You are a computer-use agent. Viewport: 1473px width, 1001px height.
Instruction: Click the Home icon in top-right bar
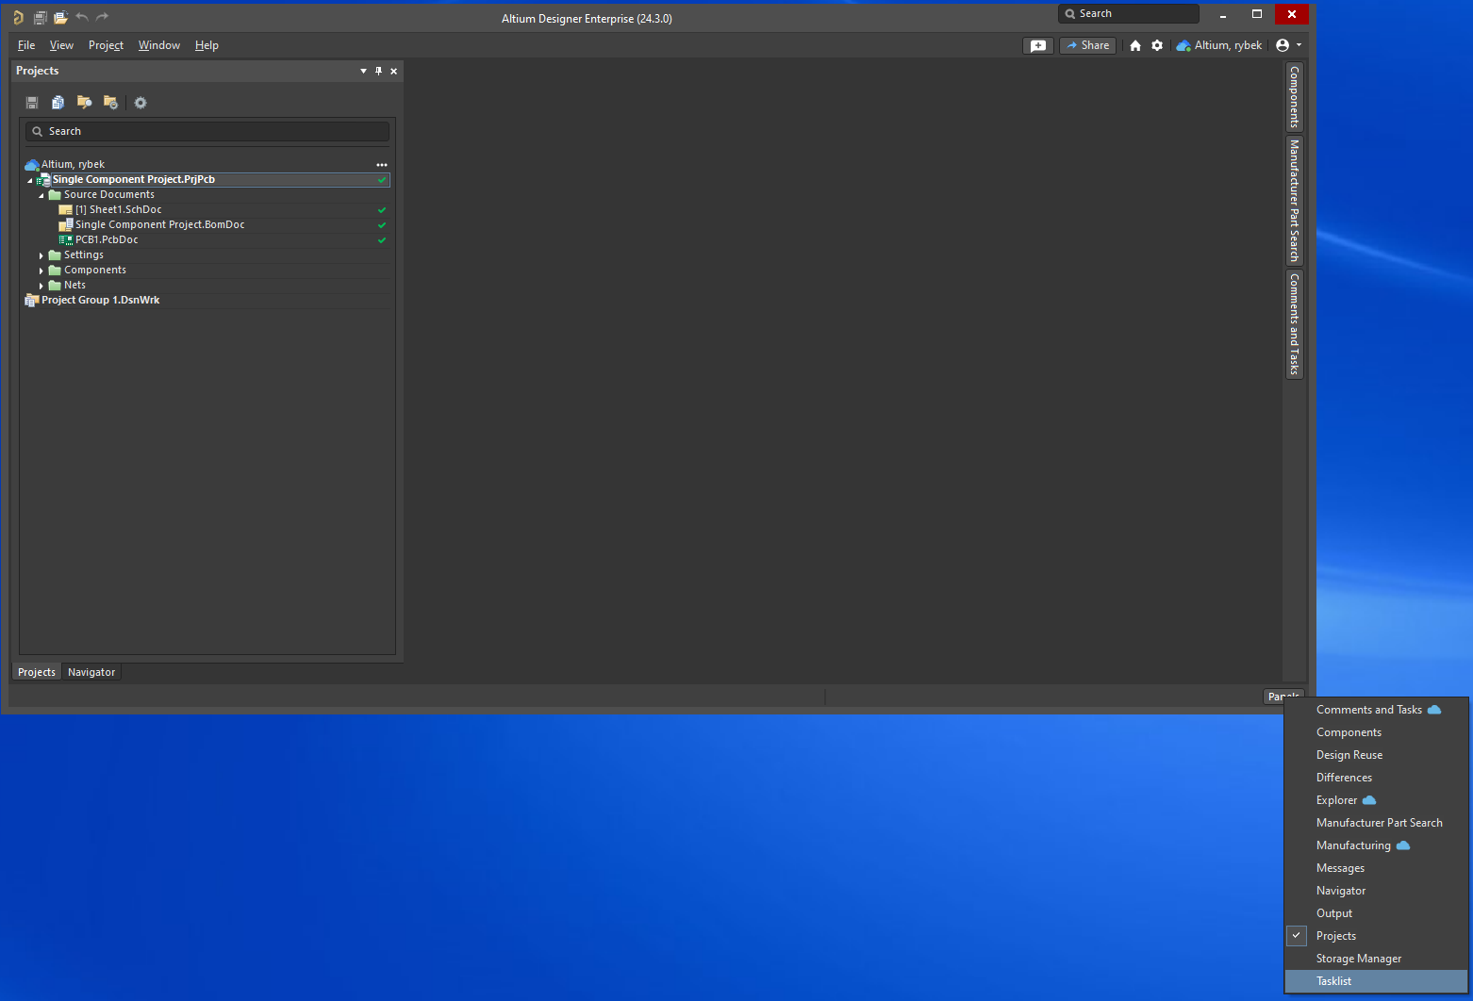point(1135,45)
